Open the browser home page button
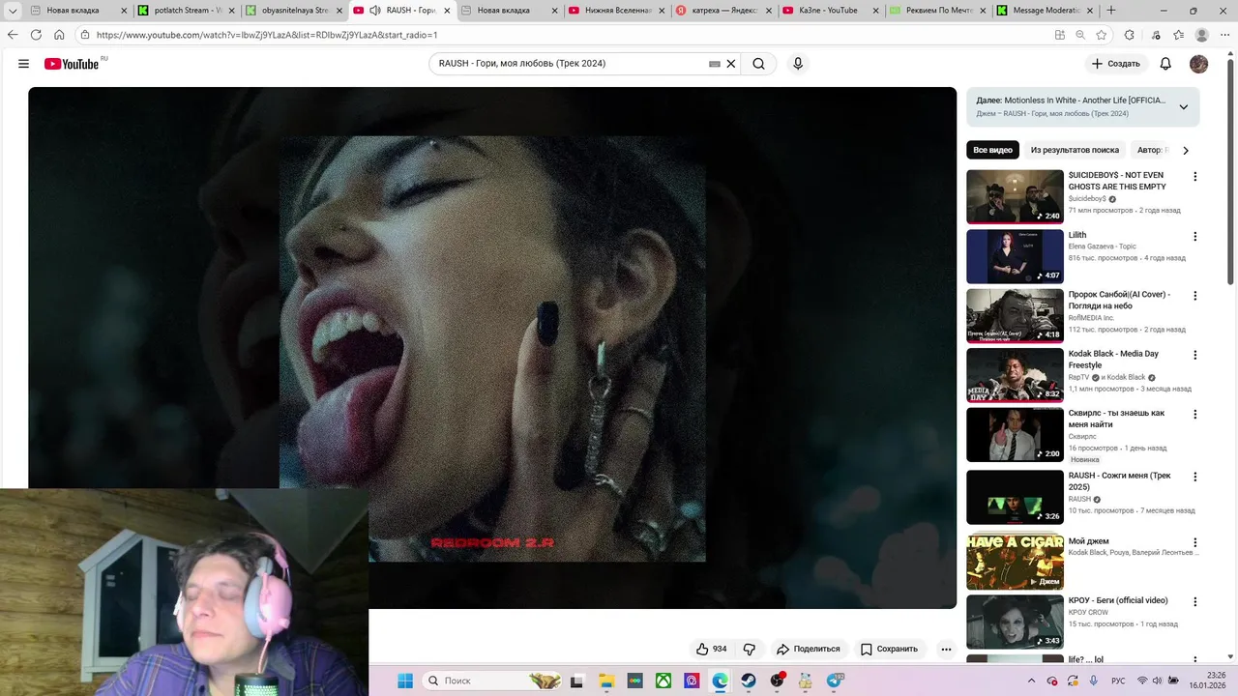 click(x=59, y=35)
